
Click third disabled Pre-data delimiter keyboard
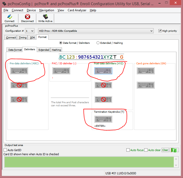tap(19, 100)
